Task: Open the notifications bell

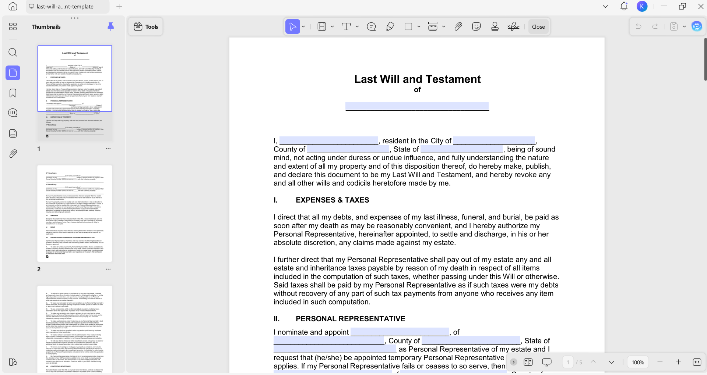Action: 624,6
